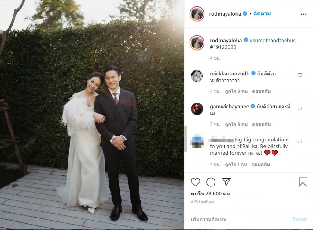Image resolution: width=313 pixels, height=230 pixels.
Task: Open mickbaromvudh's profile avatar
Action: (x=197, y=76)
